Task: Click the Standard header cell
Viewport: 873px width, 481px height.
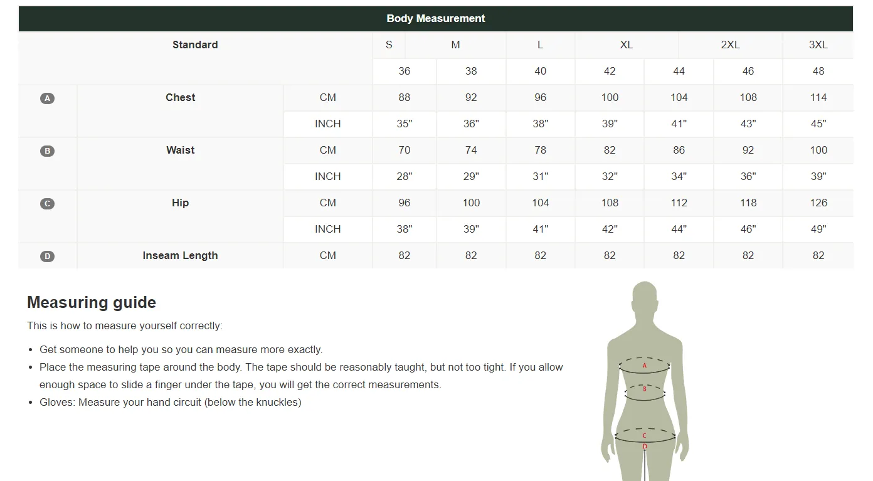Action: coord(195,45)
